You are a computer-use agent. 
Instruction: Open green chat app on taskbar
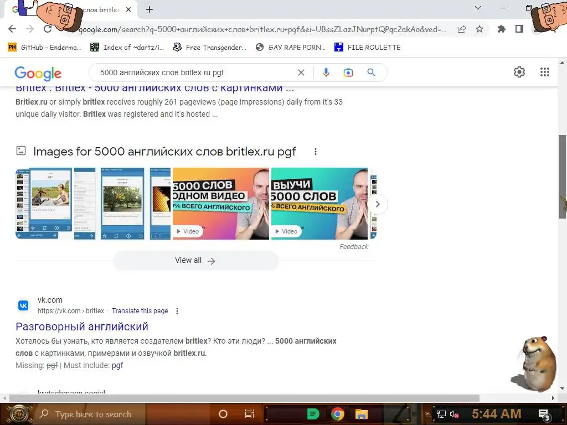pos(313,414)
